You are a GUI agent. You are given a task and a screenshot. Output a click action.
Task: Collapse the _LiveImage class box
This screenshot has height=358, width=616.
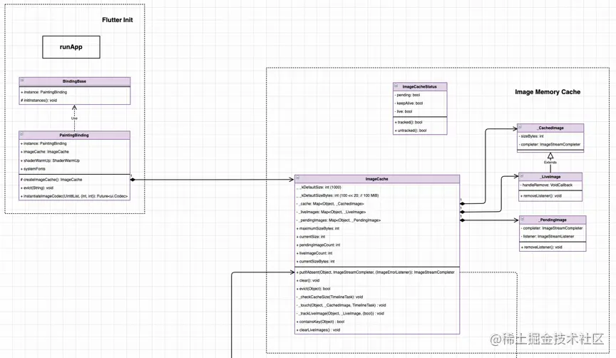[522, 175]
